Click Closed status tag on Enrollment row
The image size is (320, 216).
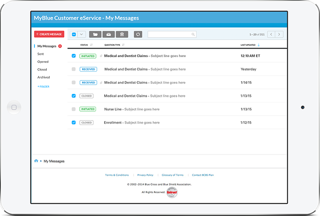(86, 123)
